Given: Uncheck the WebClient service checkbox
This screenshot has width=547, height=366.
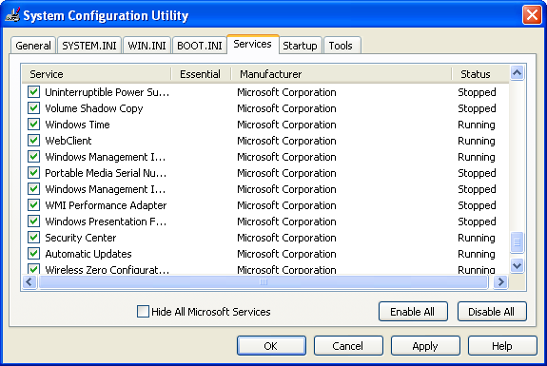Looking at the screenshot, I should coord(34,141).
